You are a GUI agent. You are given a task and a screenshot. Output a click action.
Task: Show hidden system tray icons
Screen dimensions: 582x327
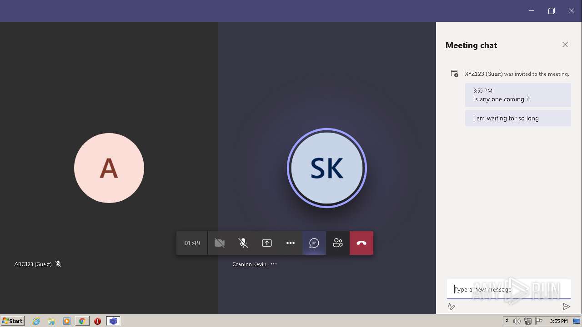coord(507,321)
